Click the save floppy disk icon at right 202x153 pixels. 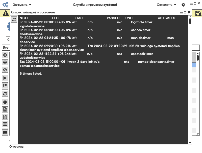click(x=198, y=13)
